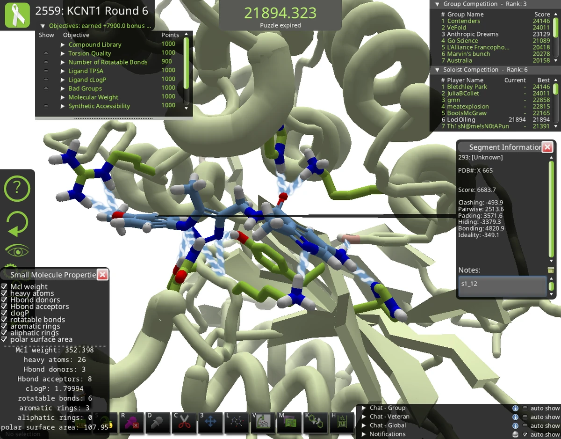Screen dimensions: 561x439
Task: Click the info button beside Chat - Group
Action: pos(516,408)
